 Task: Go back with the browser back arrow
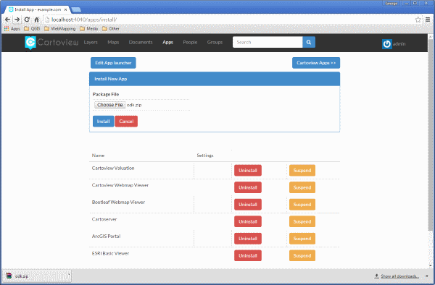click(x=7, y=20)
